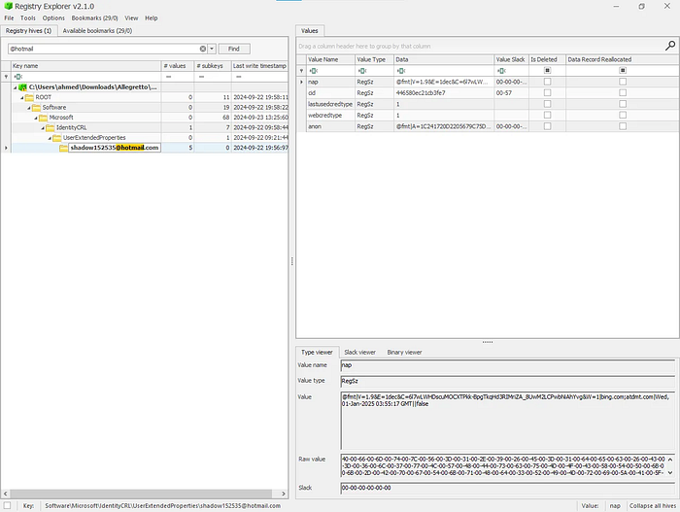Screen dimensions: 680x512
Task: Click Key name filter operator icon
Action: (18, 77)
